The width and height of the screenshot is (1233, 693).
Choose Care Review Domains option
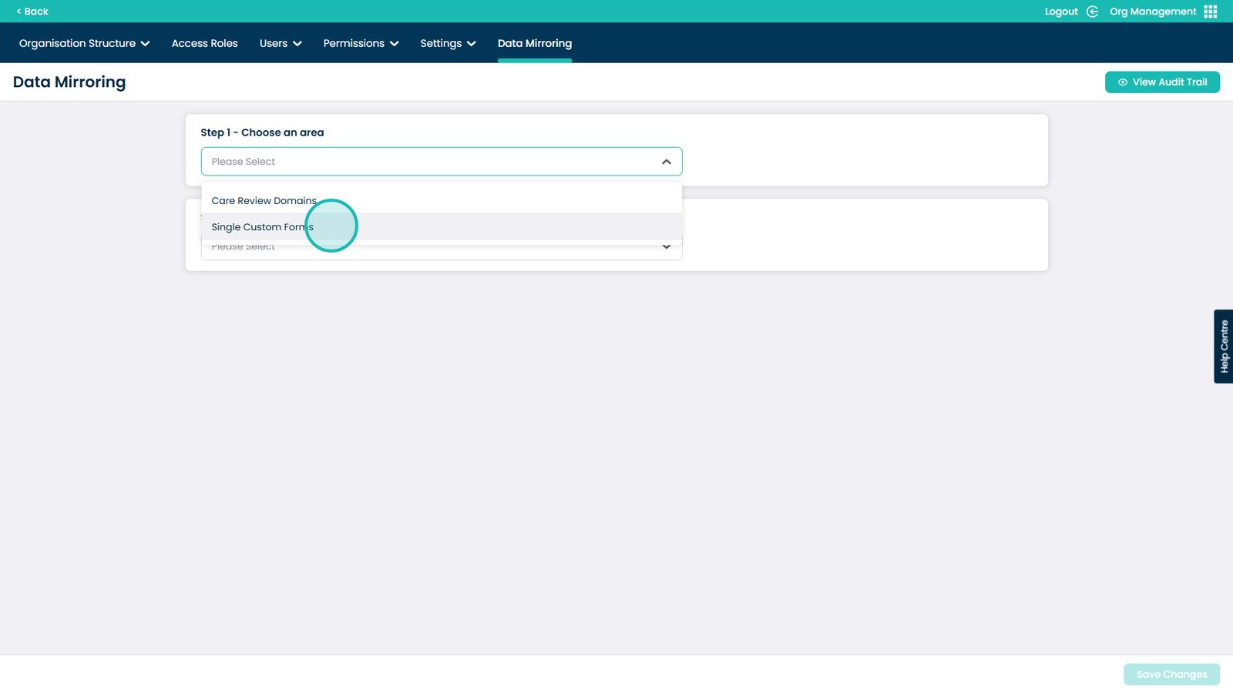click(x=442, y=200)
